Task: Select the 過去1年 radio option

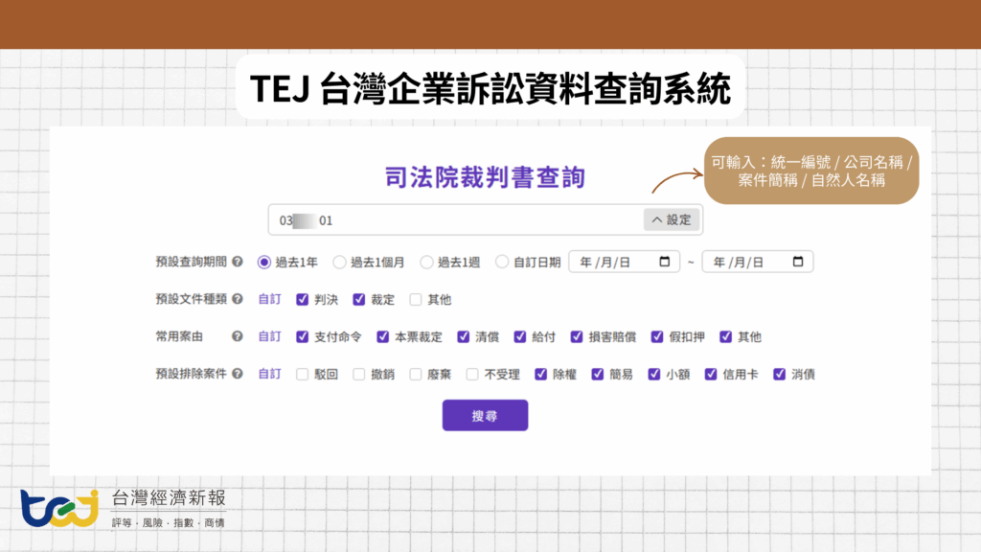Action: tap(264, 262)
